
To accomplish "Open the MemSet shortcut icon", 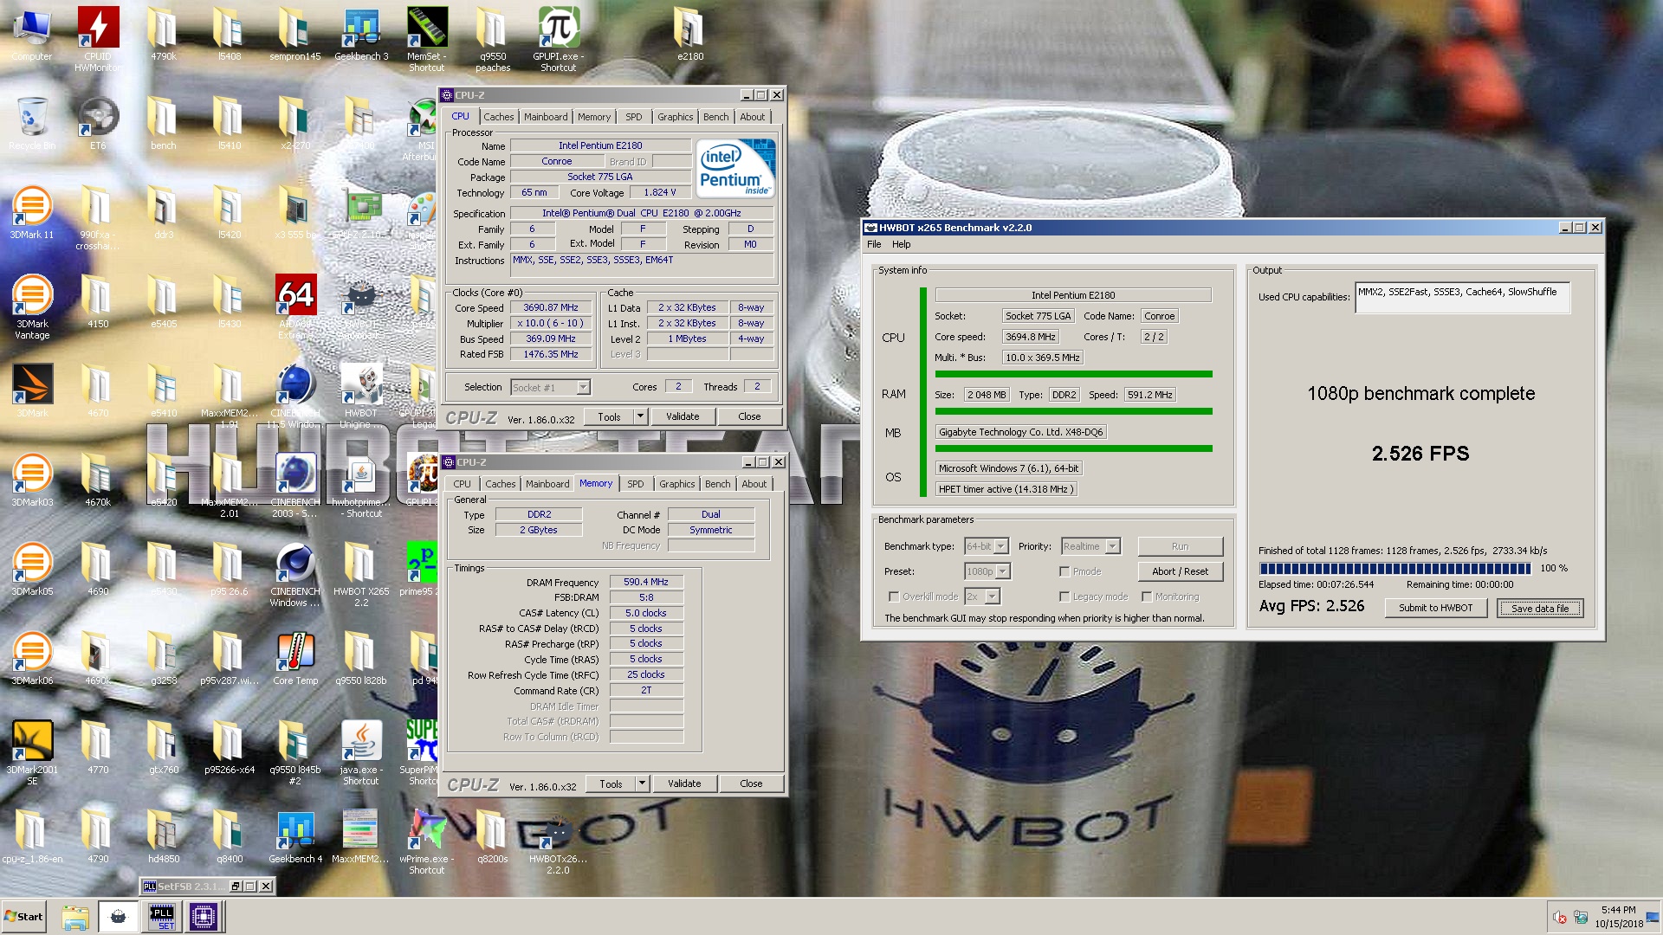I will coord(427,39).
